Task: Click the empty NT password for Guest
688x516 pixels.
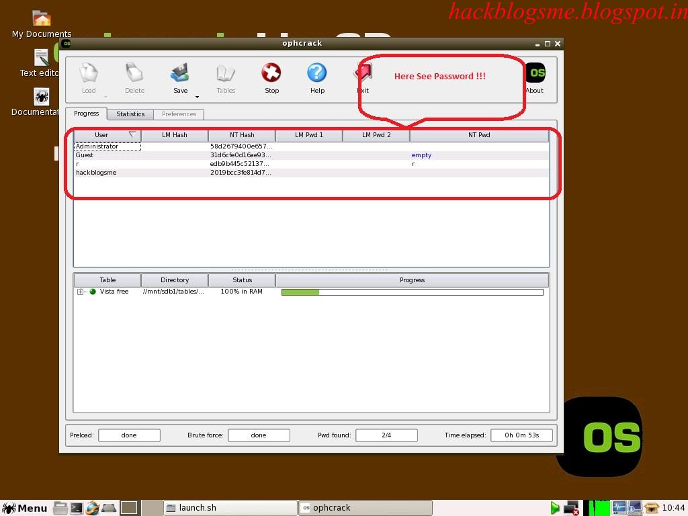Action: click(421, 155)
